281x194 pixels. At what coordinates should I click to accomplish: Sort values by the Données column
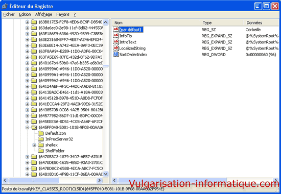coord(262,23)
